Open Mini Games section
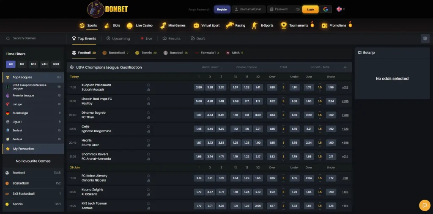Screen dimensions: 433x214 [173, 25]
